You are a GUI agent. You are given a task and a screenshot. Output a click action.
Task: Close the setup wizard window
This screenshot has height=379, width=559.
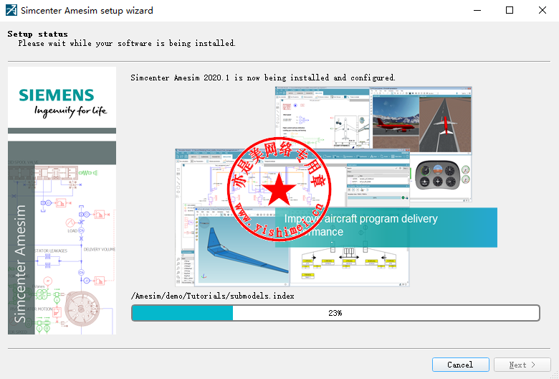coord(543,10)
